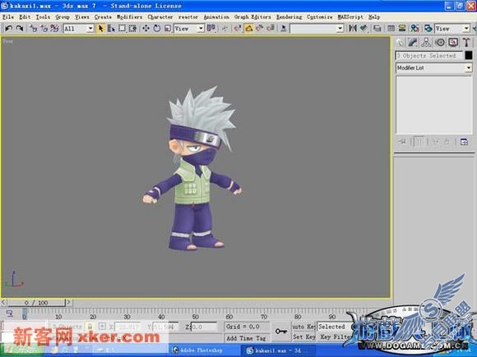Select the Select and Scale tool
The image size is (477, 357).
168,29
